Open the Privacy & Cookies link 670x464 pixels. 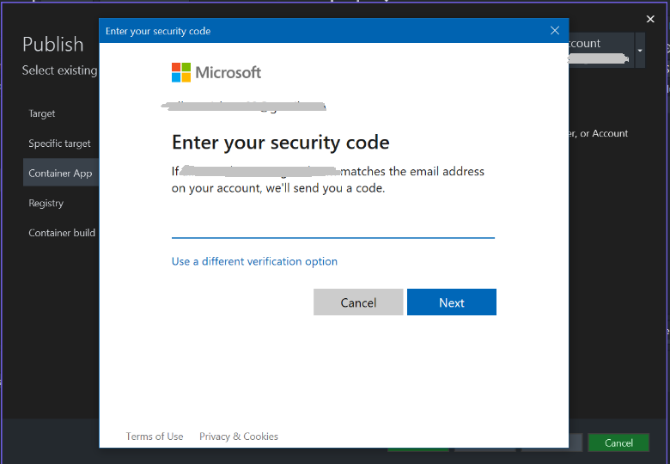point(239,437)
